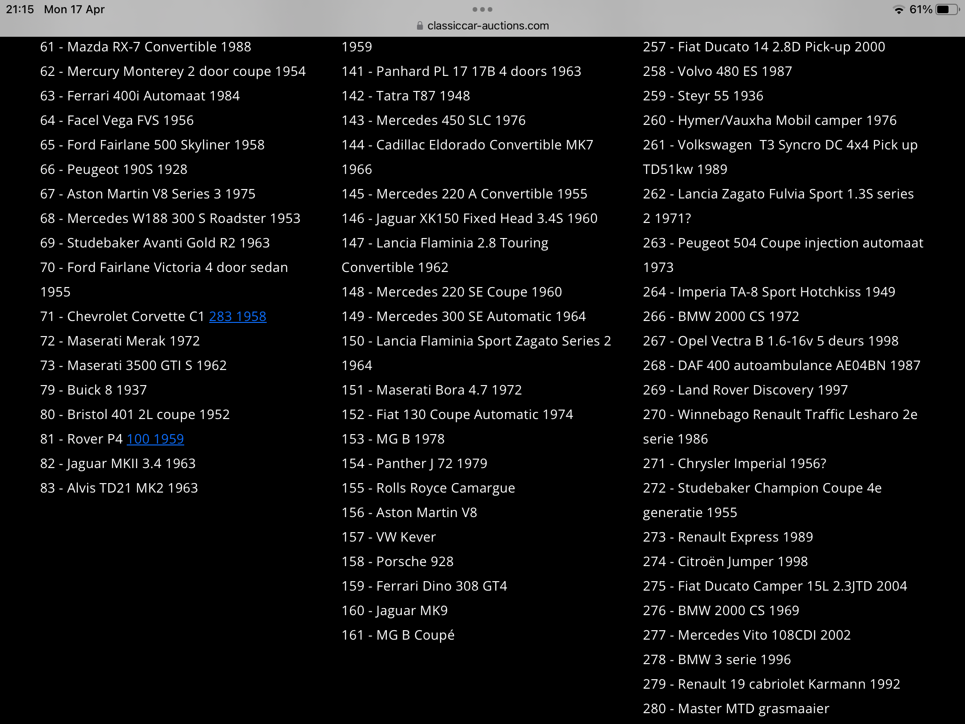Select lot 268 DAF 400 autoambulance

pyautogui.click(x=782, y=365)
